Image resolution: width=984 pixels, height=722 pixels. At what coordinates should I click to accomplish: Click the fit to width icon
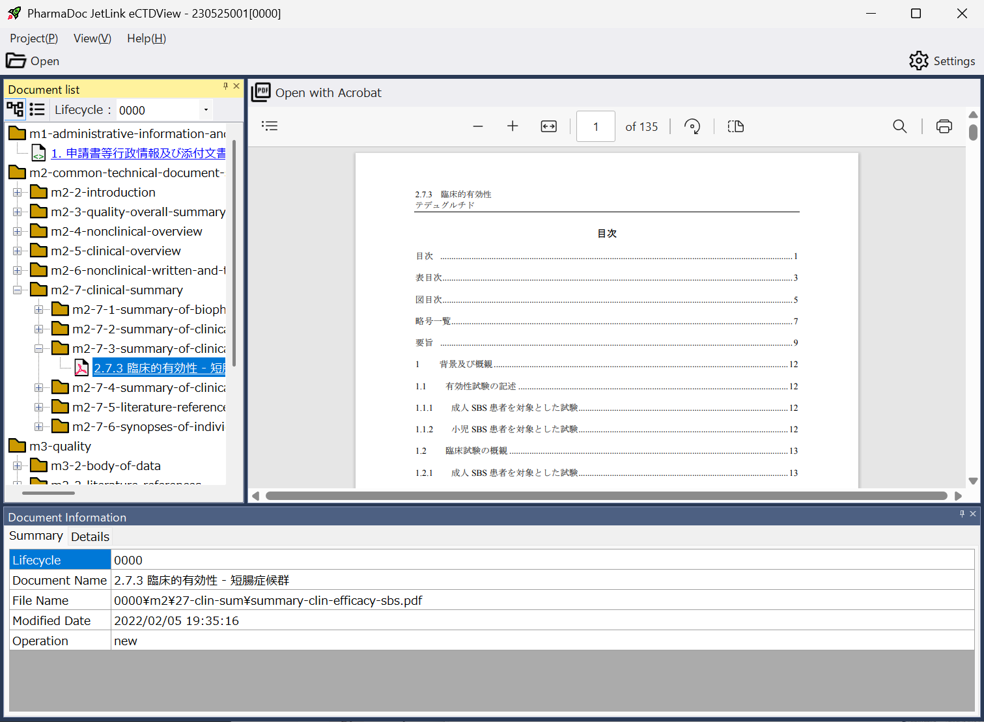[x=549, y=126]
